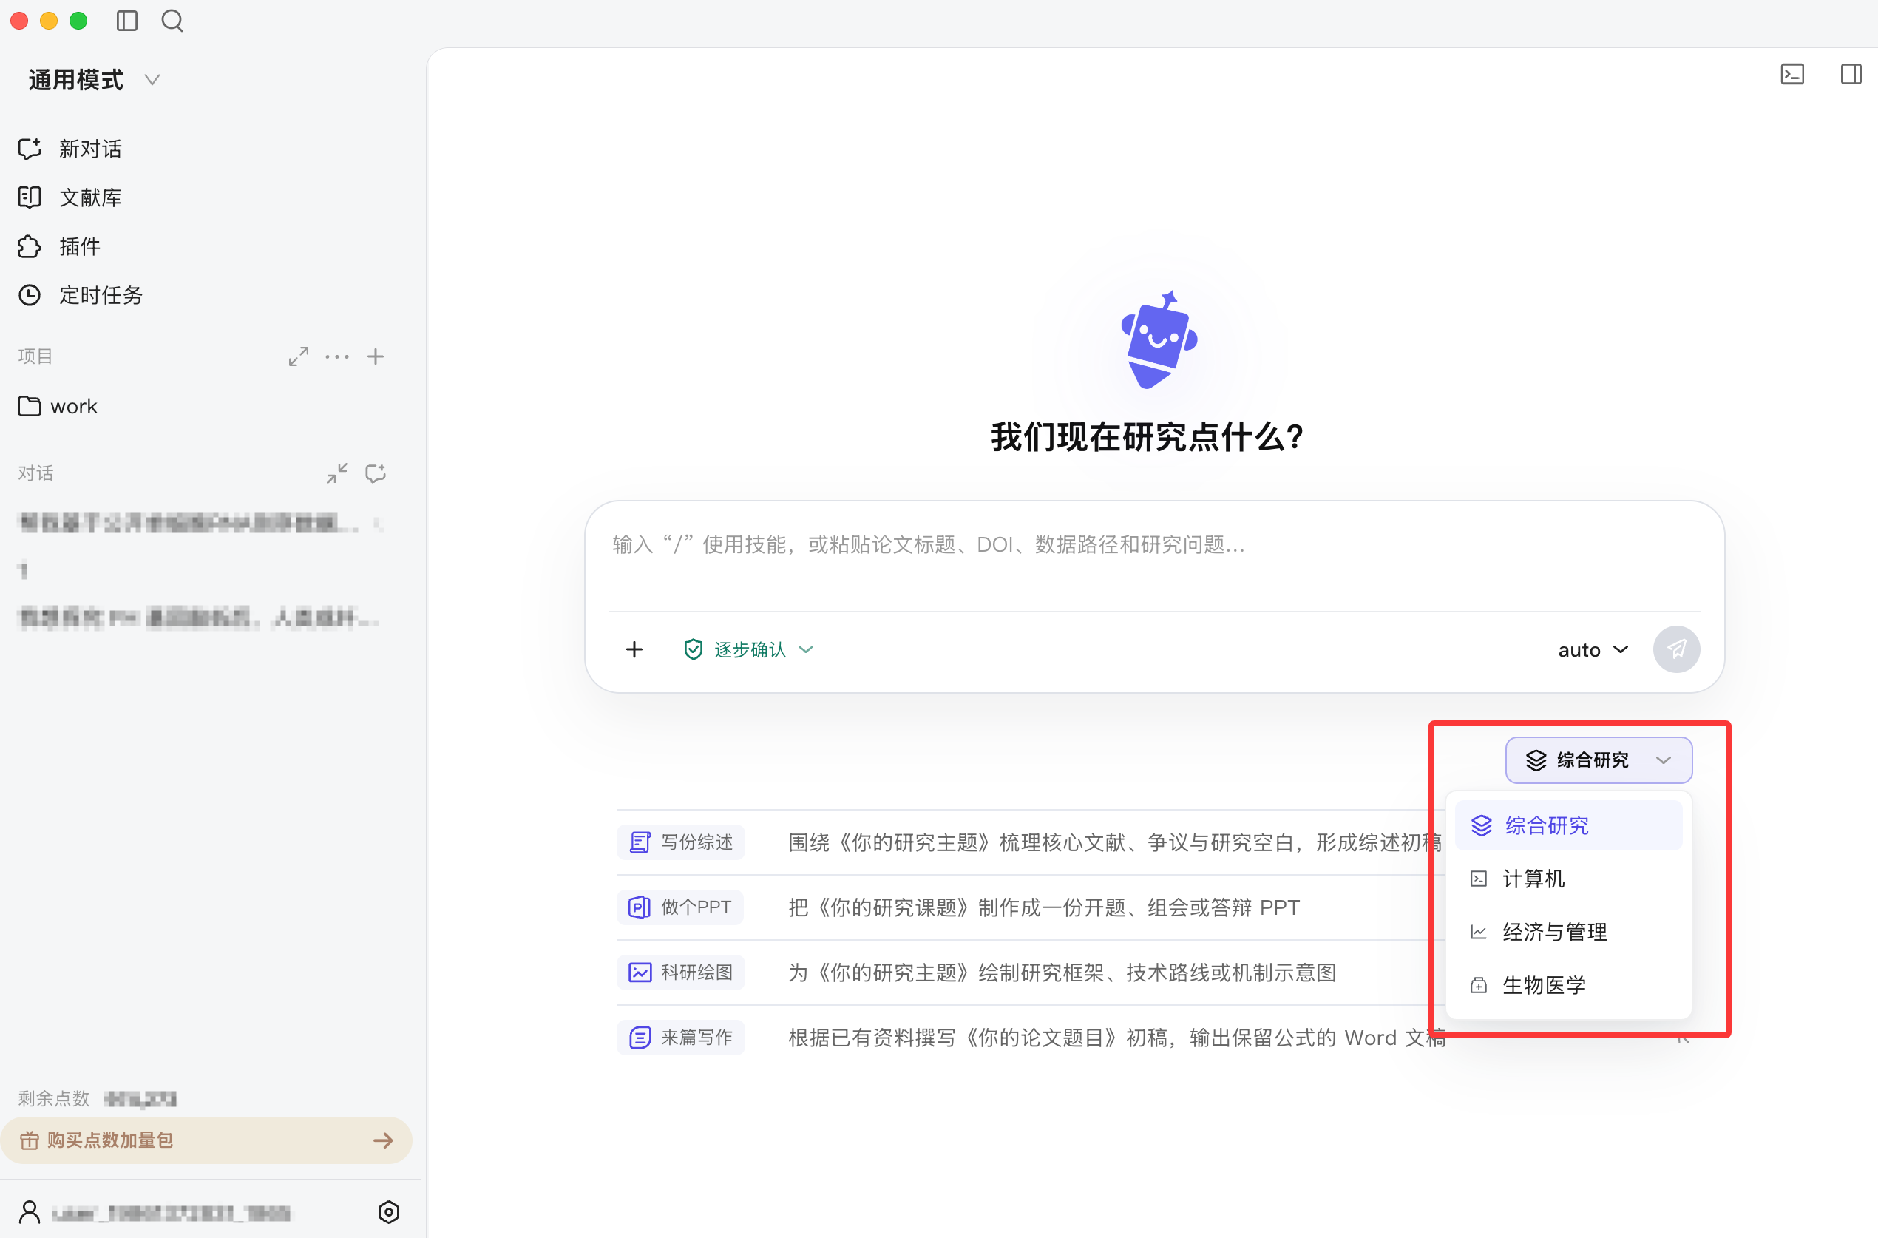Open the work project folder
1878x1238 pixels.
(58, 407)
